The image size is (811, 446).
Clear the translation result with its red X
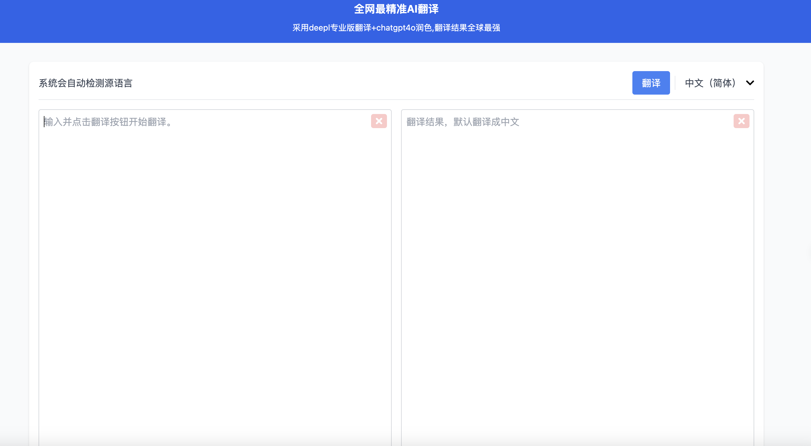pyautogui.click(x=741, y=121)
